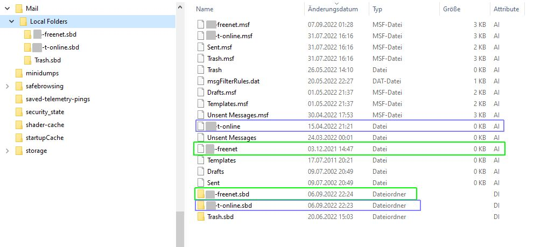Click the security_state folder icon
This screenshot has width=541, height=247.
pos(19,112)
